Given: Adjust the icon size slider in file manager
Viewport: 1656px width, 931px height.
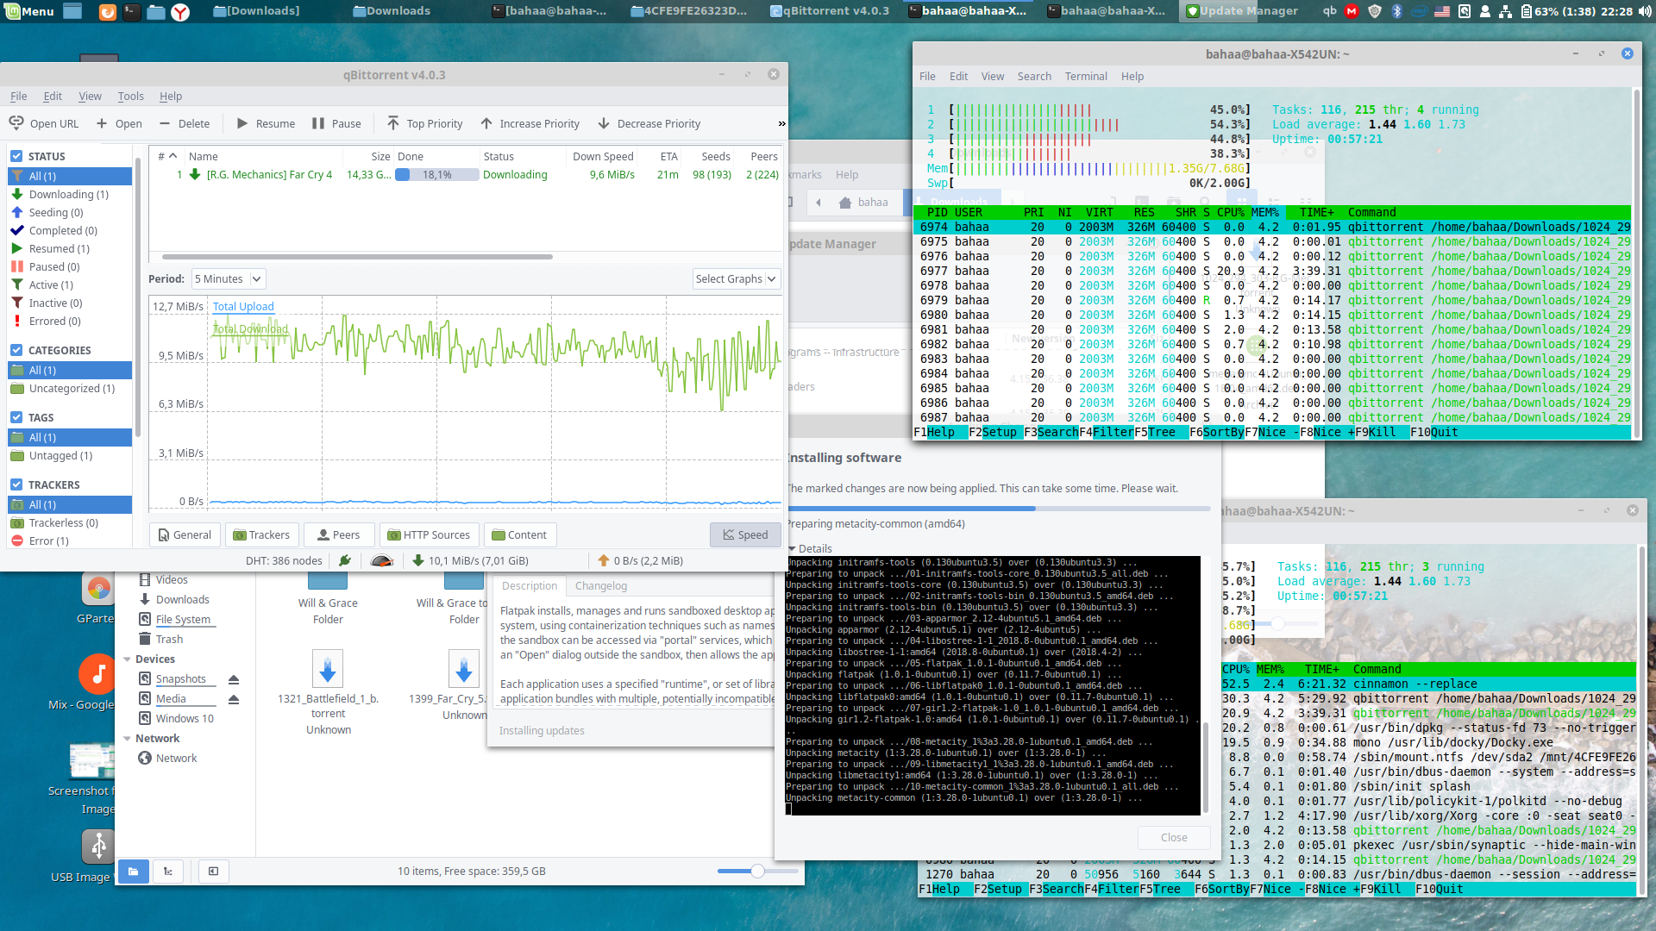Looking at the screenshot, I should (x=756, y=872).
